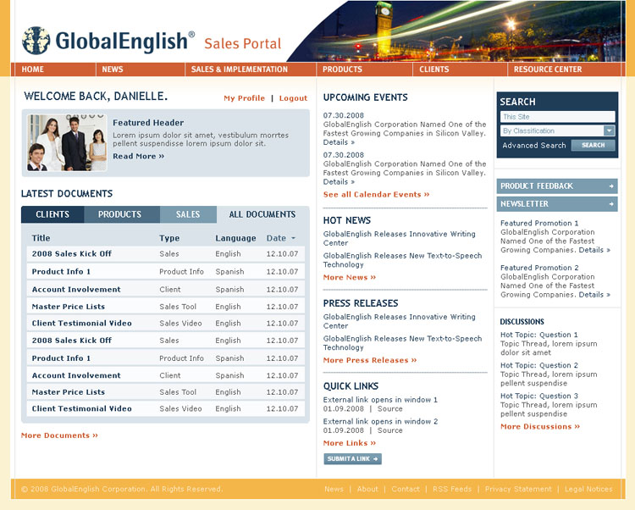Click the GlobalEnglish globe logo
This screenshot has height=510, width=635.
pyautogui.click(x=36, y=41)
